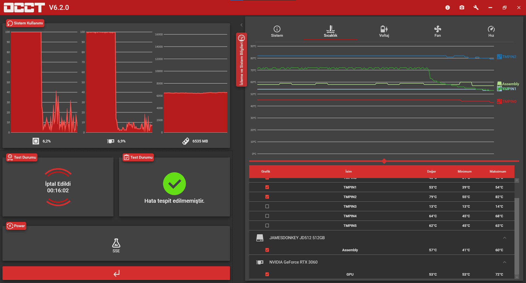This screenshot has width=526, height=283.
Task: Click the Sıcaklık thermometer icon
Action: coord(331,29)
